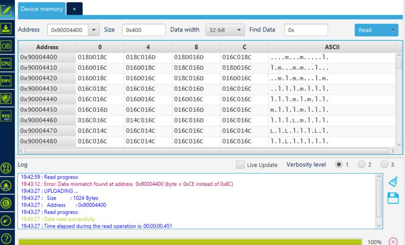Screen dimensions: 405x245
Task: Click the Address column header
Action: (47, 47)
